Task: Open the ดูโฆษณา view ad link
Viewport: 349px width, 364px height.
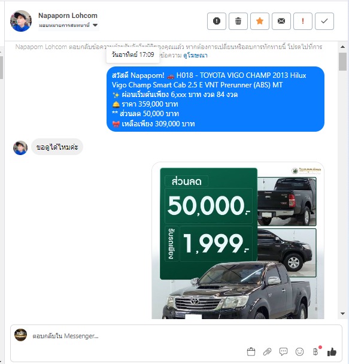Action: [x=195, y=56]
